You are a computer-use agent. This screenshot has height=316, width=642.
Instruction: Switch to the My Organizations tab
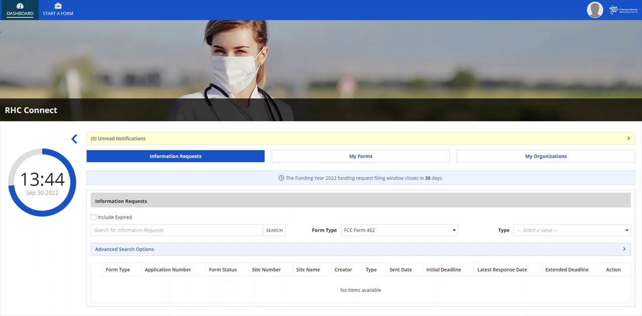coord(546,156)
